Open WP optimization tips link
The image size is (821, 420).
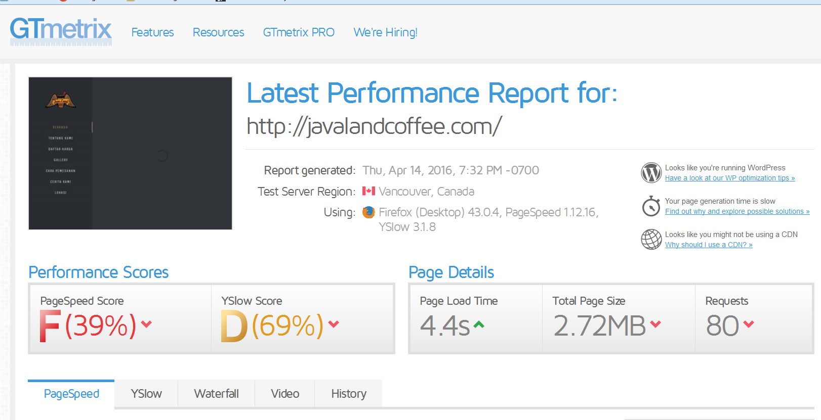tap(730, 178)
